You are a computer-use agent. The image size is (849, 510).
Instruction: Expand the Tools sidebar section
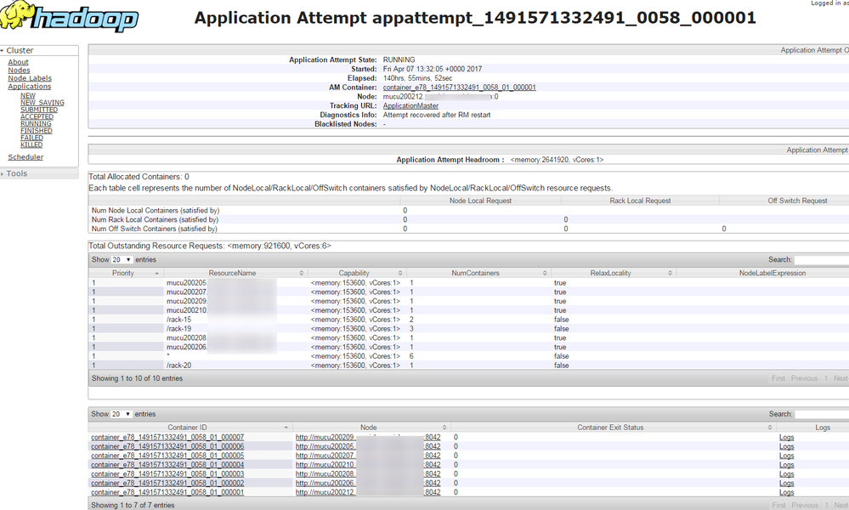pyautogui.click(x=17, y=173)
